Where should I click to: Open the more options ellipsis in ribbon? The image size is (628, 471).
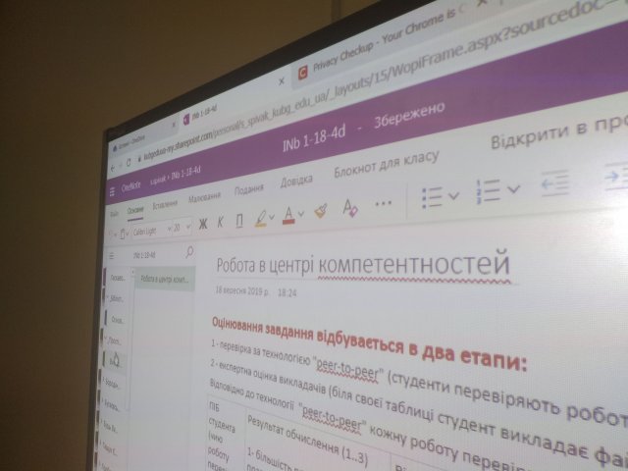pyautogui.click(x=384, y=202)
